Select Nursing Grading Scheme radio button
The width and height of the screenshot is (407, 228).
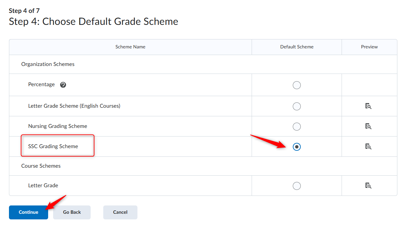coord(297,127)
